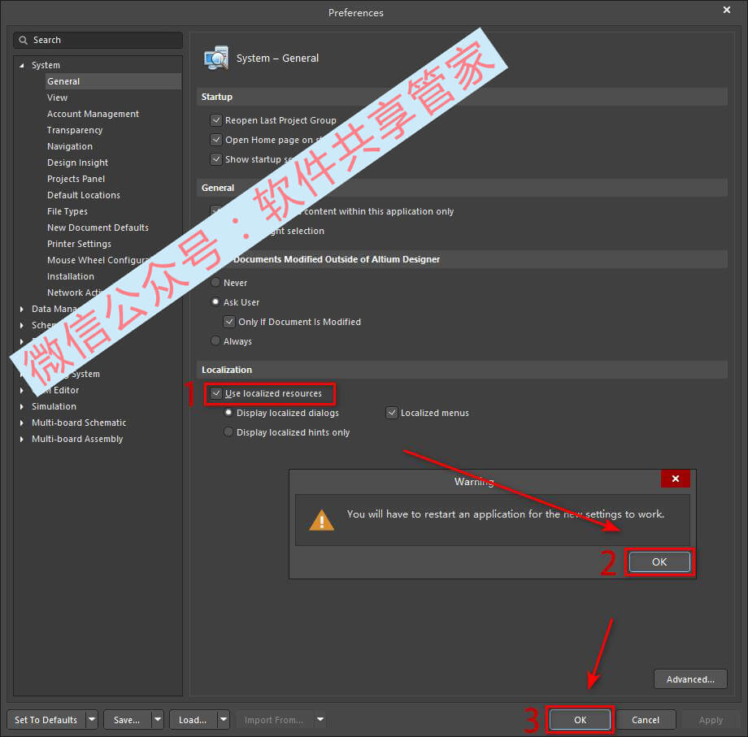Open the Default Locations page

pyautogui.click(x=84, y=195)
